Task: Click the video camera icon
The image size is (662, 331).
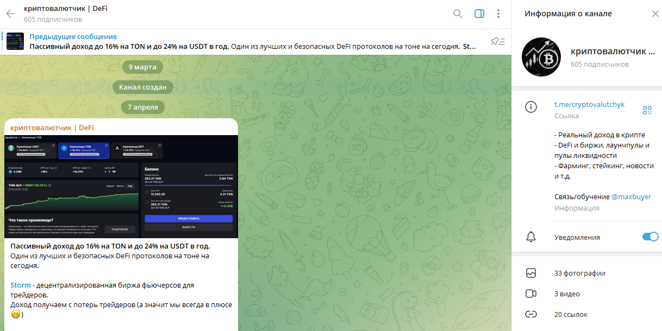Action: point(531,294)
